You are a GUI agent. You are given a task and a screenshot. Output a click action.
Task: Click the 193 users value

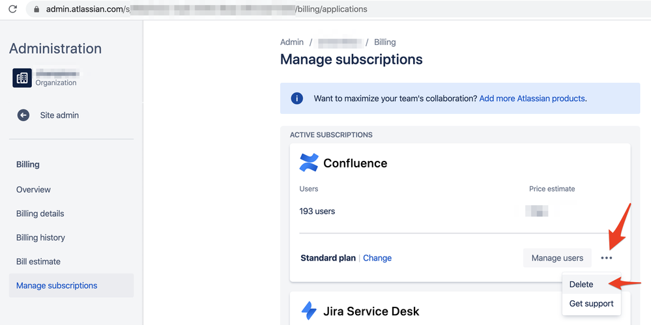[317, 211]
